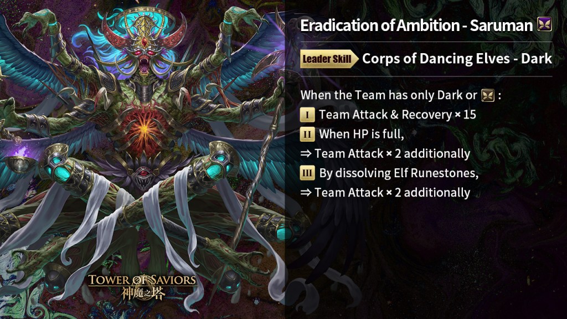Select Corps of Dancing Elves - Dark skill name
Screen dimensions: 567x319
point(457,59)
